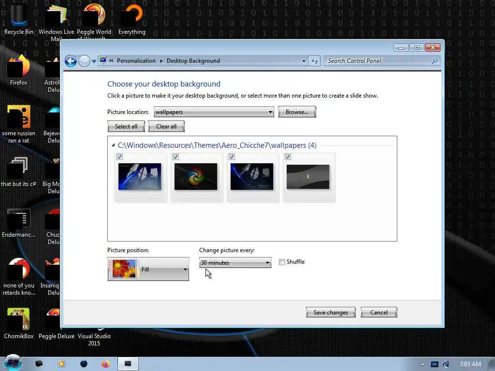The height and width of the screenshot is (371, 495).
Task: Open the Endermanc... desktop icon
Action: 19,223
